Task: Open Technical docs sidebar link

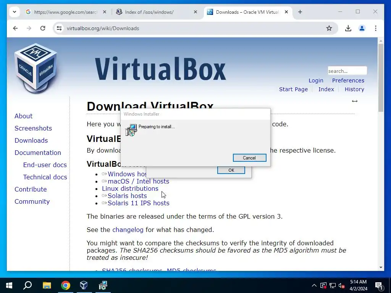Action: pyautogui.click(x=45, y=177)
